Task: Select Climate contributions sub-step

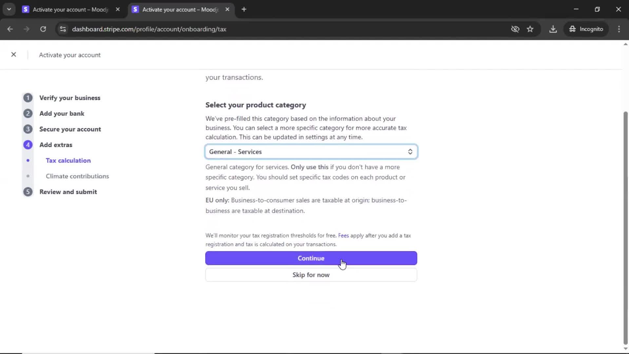Action: (77, 176)
